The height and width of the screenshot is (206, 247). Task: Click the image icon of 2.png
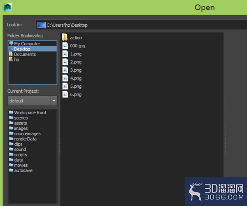pyautogui.click(x=65, y=62)
